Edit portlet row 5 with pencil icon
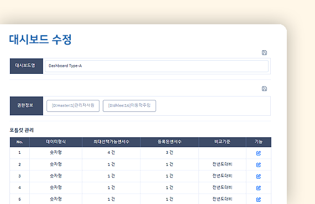 click(x=259, y=200)
